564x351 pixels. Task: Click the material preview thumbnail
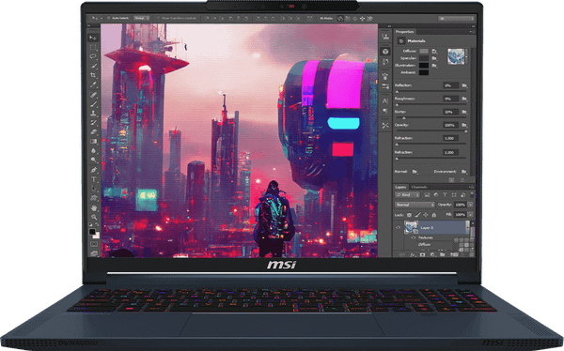point(456,56)
